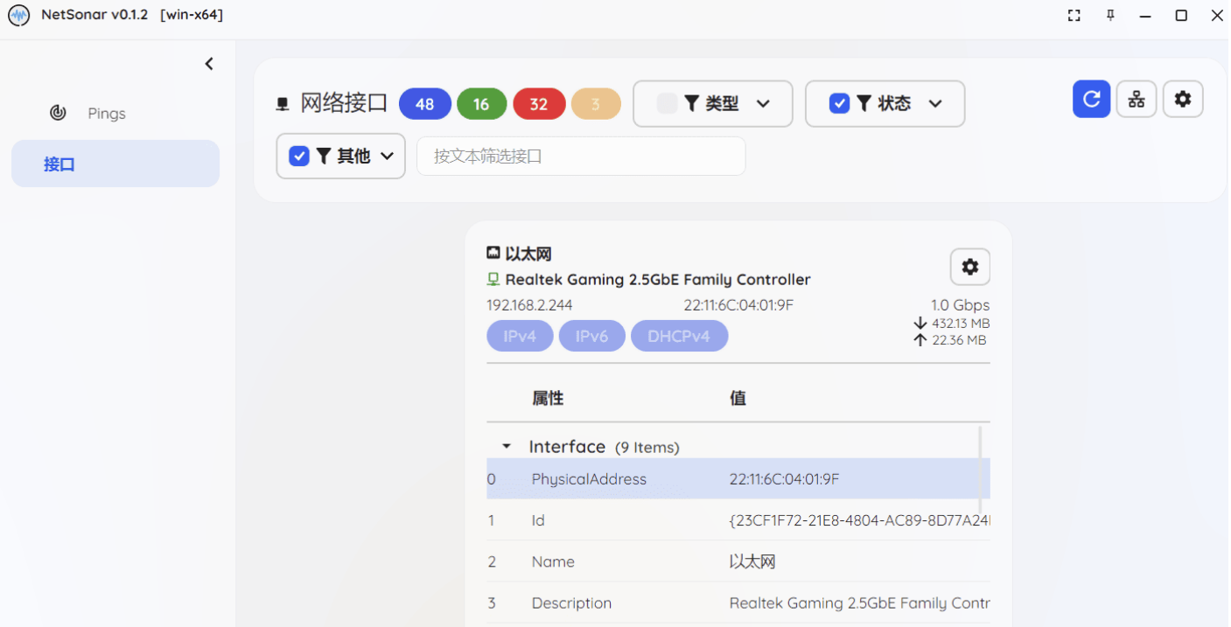Select 接口 in the sidebar
Screen dimensions: 1231x627
click(x=58, y=164)
